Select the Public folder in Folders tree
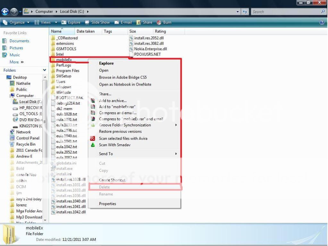Image resolution: width=328 pixels, height=246 pixels. 18,89
